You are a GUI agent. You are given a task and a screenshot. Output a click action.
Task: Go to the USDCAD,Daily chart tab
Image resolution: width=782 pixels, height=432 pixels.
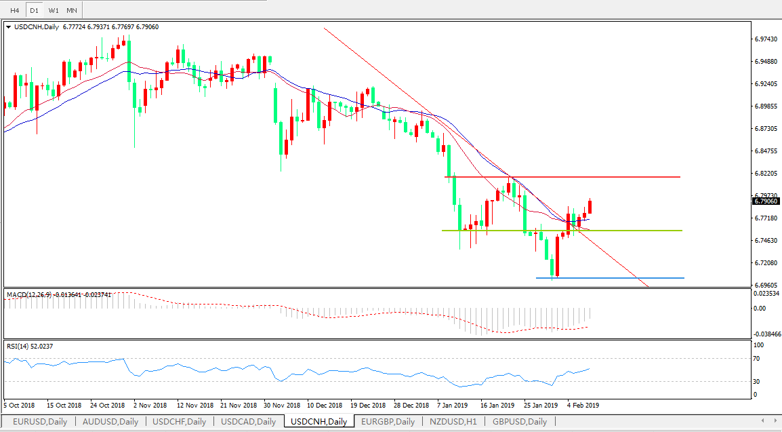point(248,422)
